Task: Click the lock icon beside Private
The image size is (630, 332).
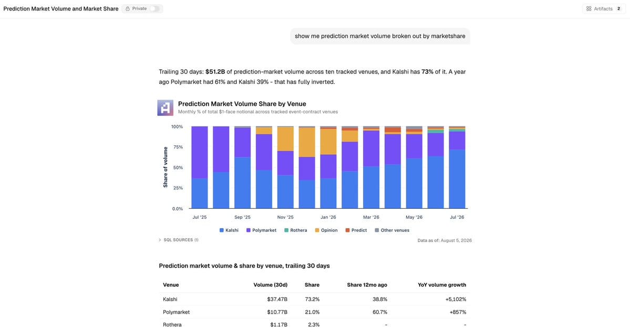Action: pos(128,8)
